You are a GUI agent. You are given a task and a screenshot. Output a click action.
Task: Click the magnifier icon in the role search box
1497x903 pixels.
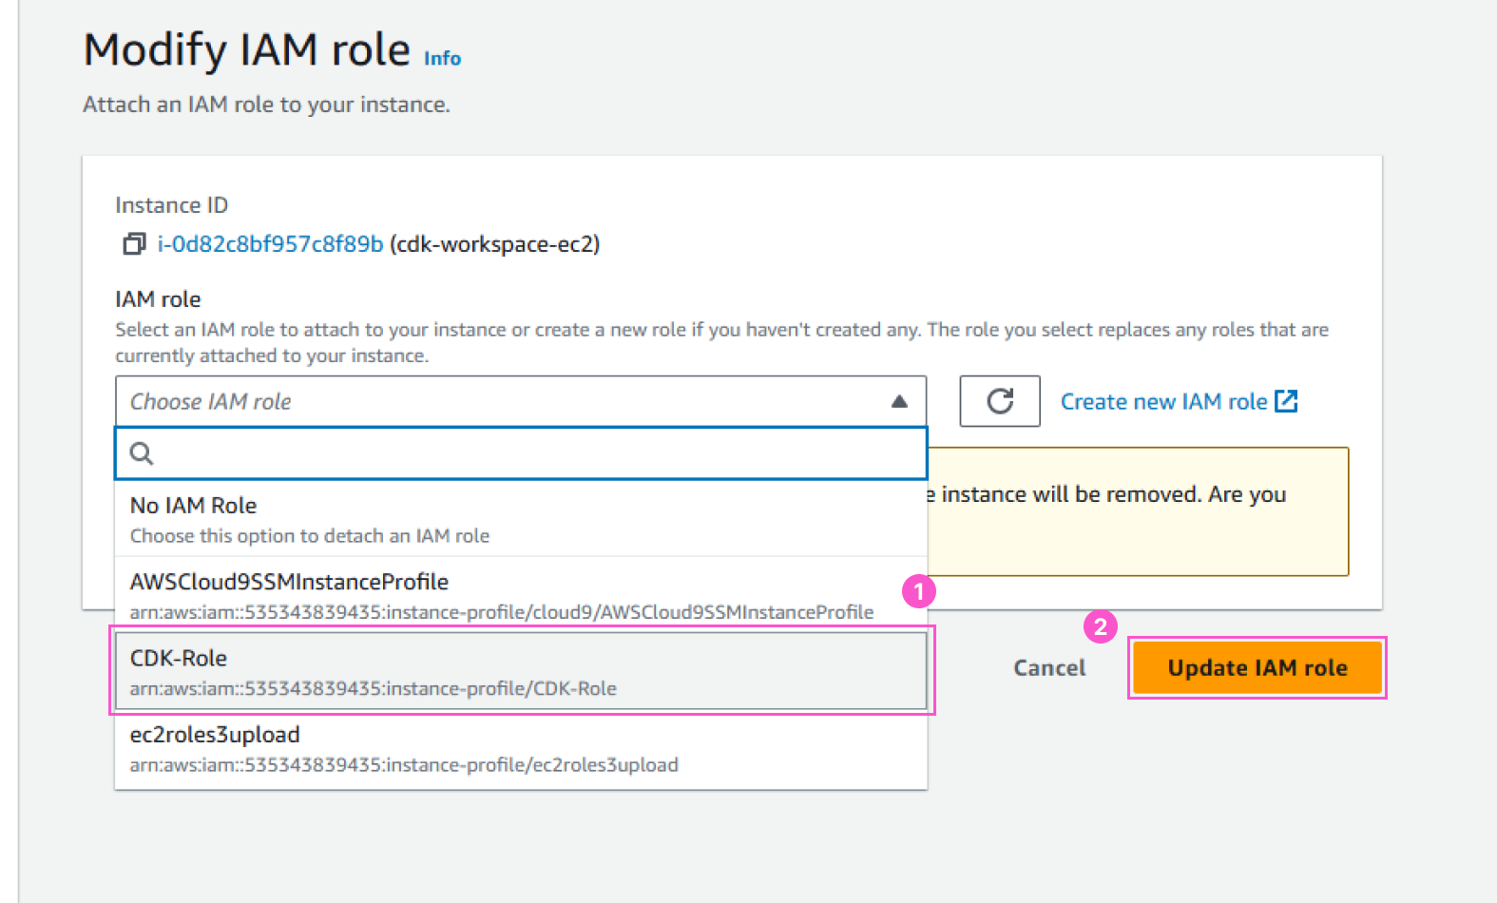(142, 453)
